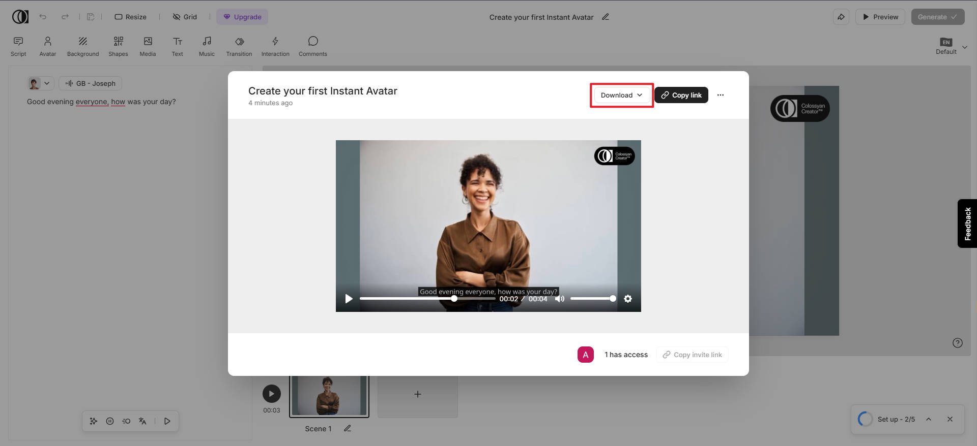
Task: Open the Avatar tab
Action: click(48, 46)
